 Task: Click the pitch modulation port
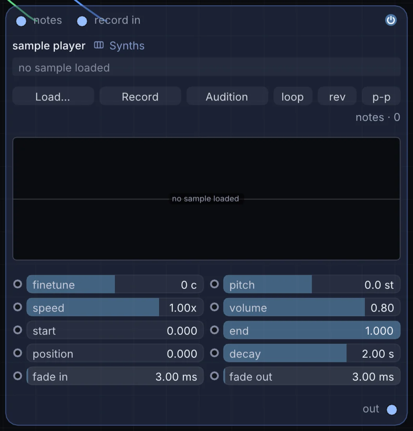point(215,284)
